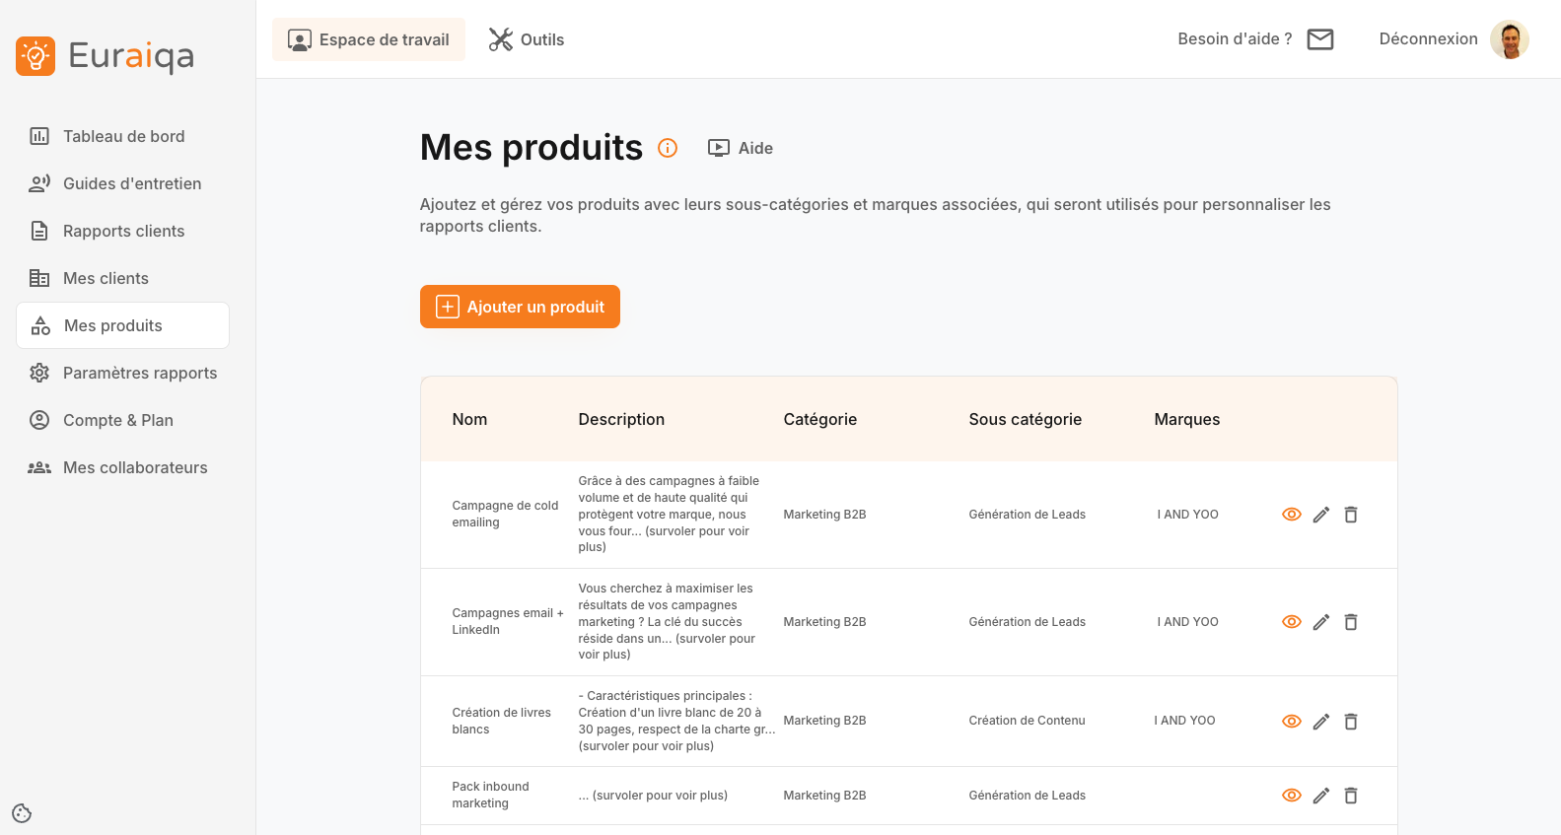Screen dimensions: 1561x835
Task: Delete the Campagne de cold emailing product
Action: pyautogui.click(x=1351, y=515)
